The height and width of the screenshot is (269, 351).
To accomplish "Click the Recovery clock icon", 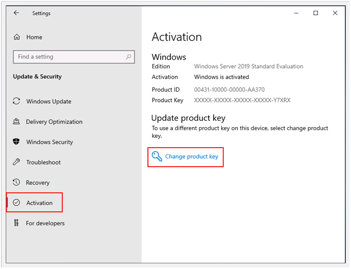I will coord(16,183).
